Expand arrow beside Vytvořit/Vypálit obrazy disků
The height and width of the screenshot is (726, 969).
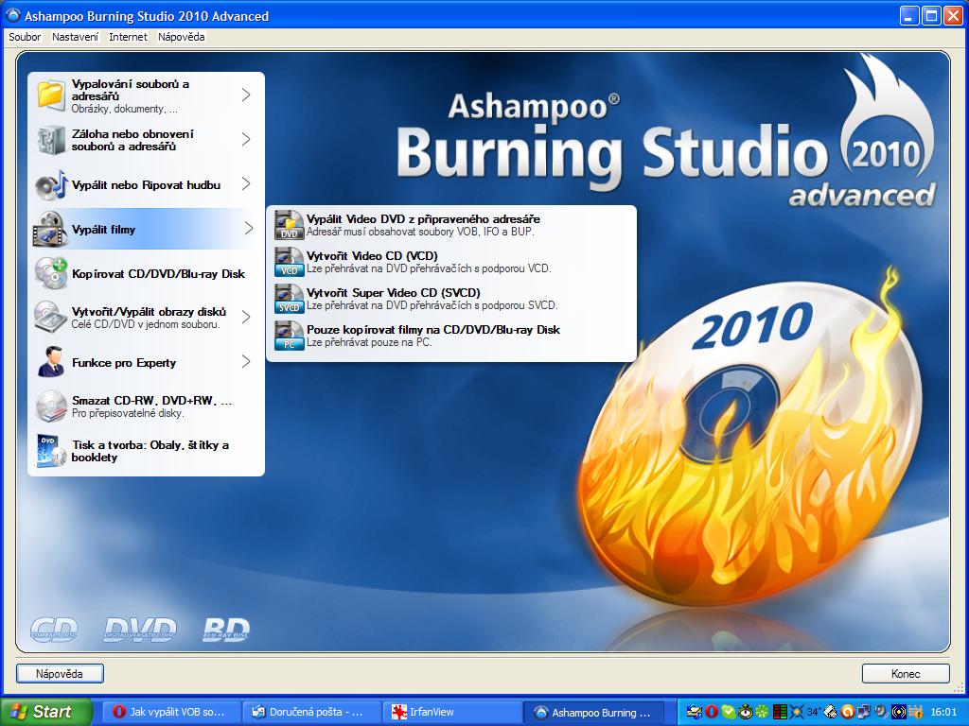(246, 318)
